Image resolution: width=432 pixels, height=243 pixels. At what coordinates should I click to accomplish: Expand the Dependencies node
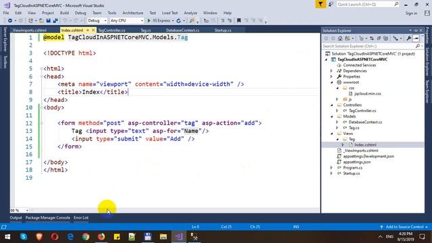tap(331, 71)
